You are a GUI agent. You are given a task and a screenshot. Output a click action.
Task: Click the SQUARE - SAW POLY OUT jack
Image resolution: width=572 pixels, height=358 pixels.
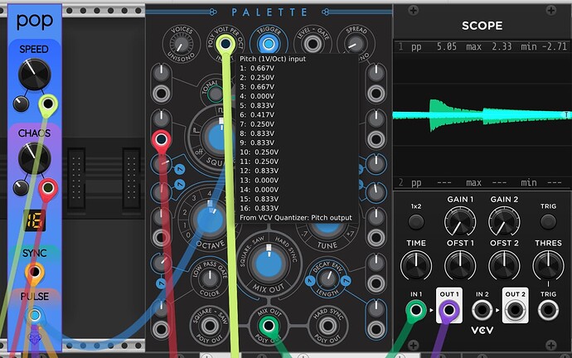[x=210, y=326]
